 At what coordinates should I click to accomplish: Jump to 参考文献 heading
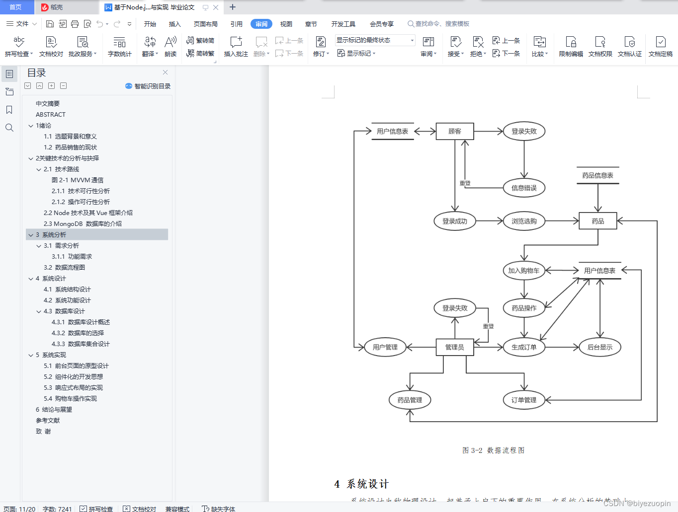click(48, 421)
